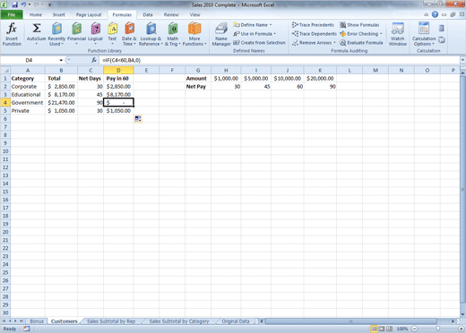The width and height of the screenshot is (466, 333).
Task: Switch to Page Layout view in status bar
Action: pyautogui.click(x=382, y=329)
